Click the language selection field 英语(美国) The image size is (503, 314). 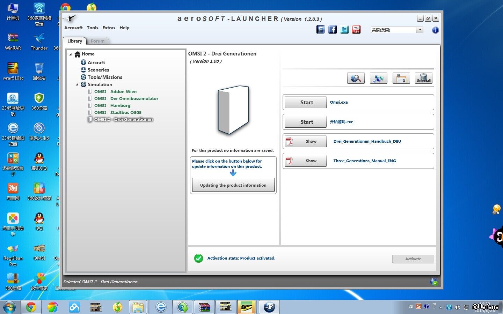394,30
